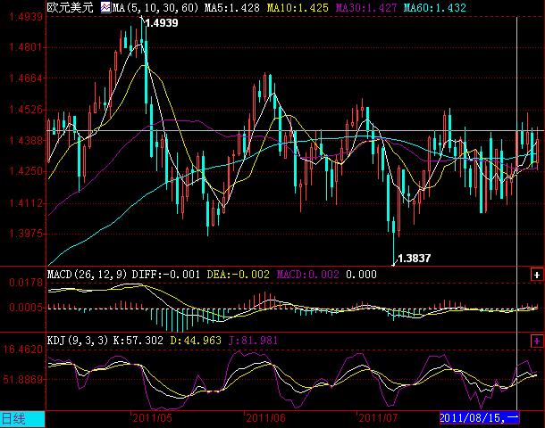The height and width of the screenshot is (428, 545).
Task: Click the MA30:1.427 value
Action: pyautogui.click(x=366, y=8)
